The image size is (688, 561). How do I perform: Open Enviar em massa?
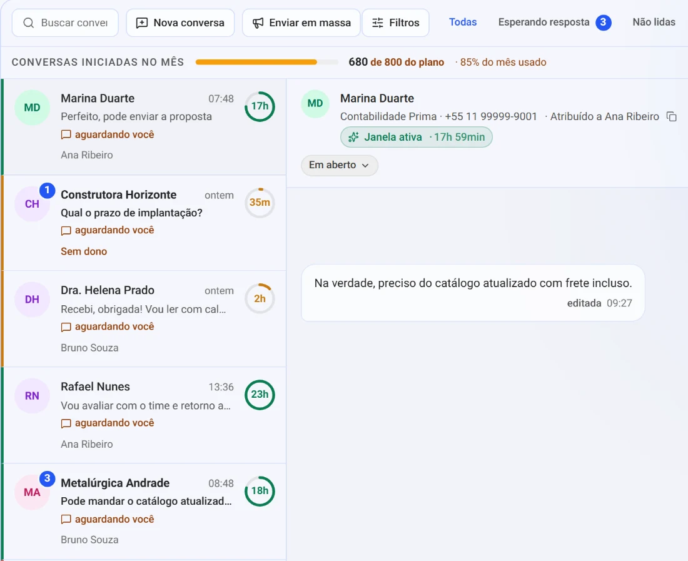pyautogui.click(x=301, y=23)
